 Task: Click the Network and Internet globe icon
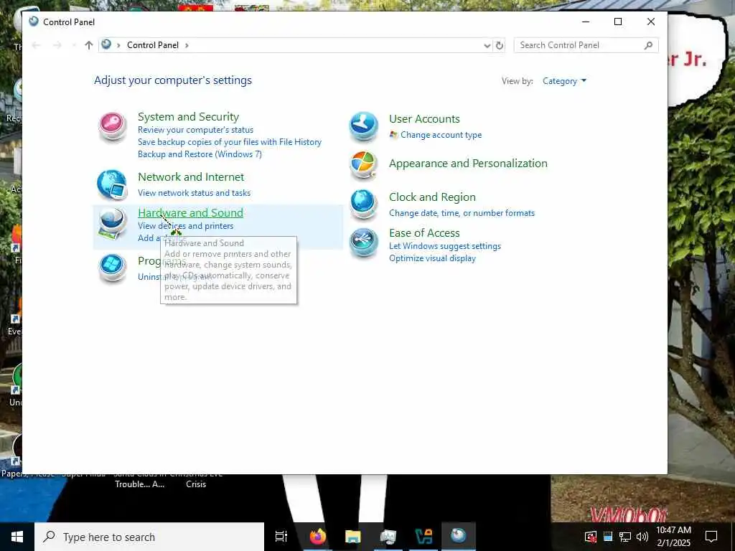113,185
